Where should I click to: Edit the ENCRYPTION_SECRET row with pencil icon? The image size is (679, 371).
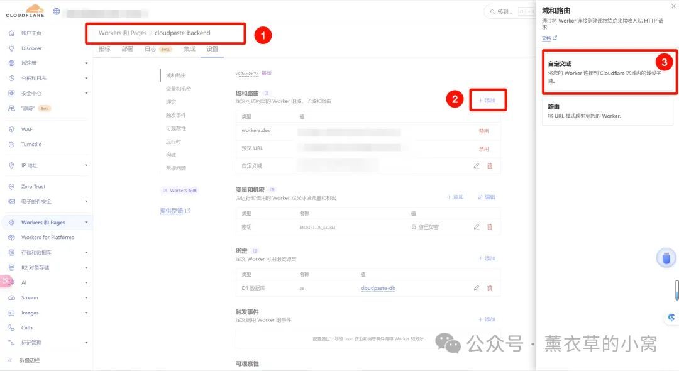pos(477,227)
